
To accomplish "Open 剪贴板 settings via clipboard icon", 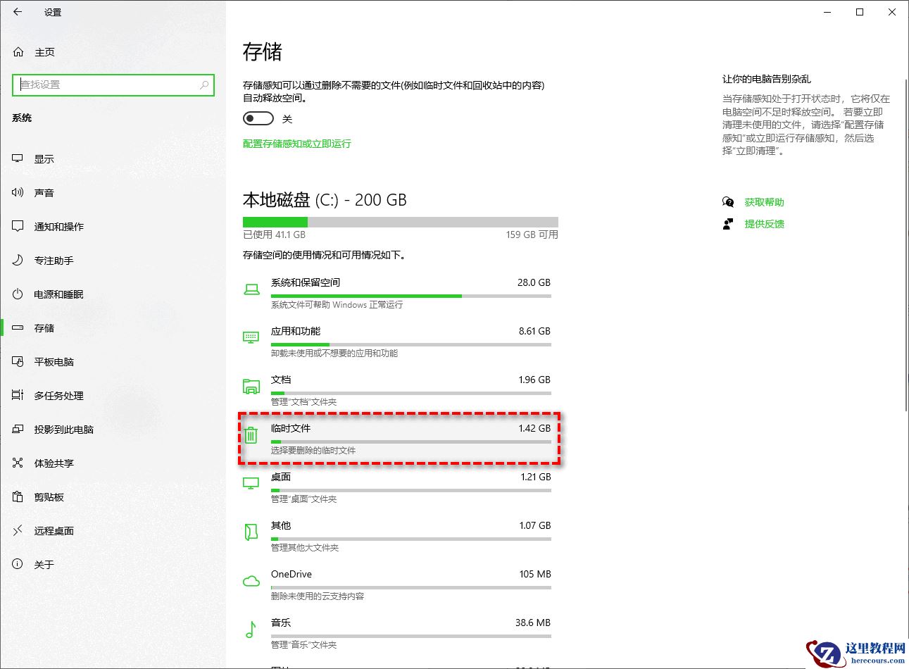I will (17, 496).
